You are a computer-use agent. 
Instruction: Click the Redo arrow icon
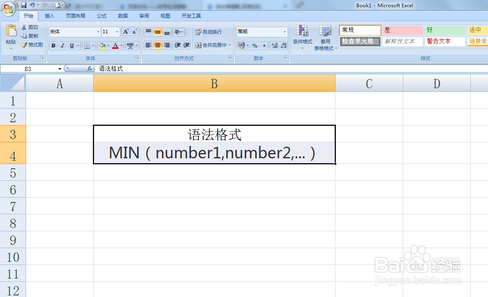pyautogui.click(x=45, y=5)
